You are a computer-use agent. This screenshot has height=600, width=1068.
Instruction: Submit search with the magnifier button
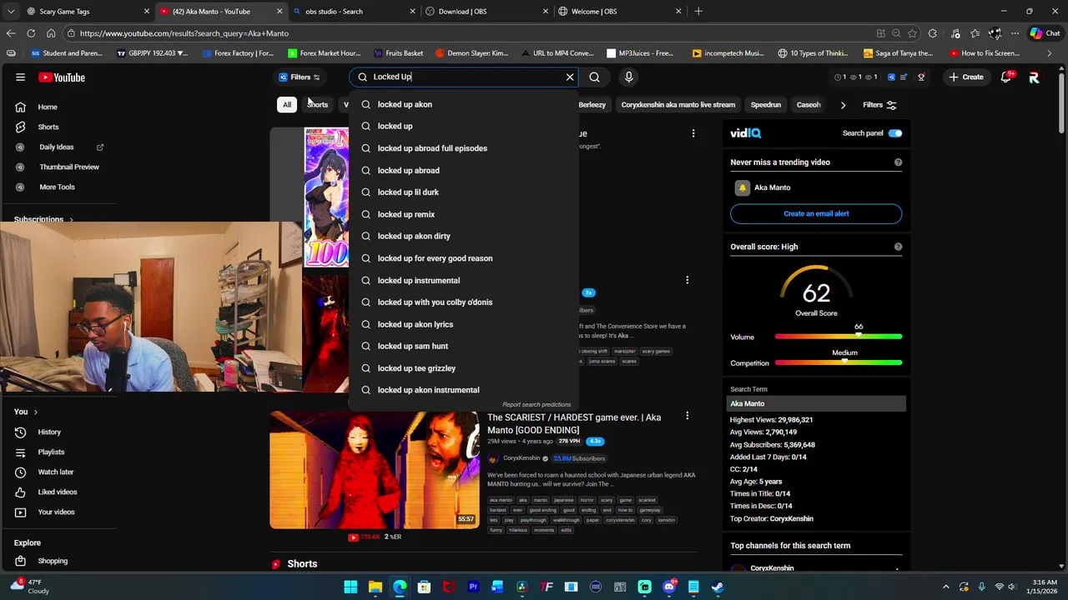594,77
